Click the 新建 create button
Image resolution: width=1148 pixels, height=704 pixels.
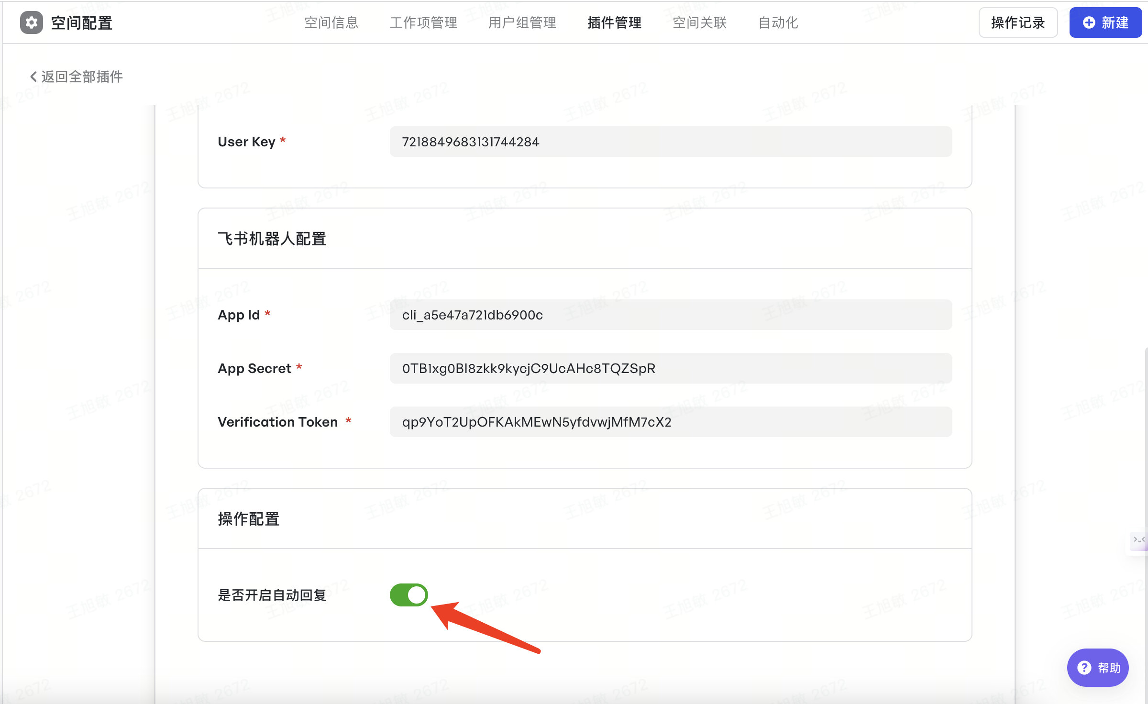click(x=1106, y=22)
